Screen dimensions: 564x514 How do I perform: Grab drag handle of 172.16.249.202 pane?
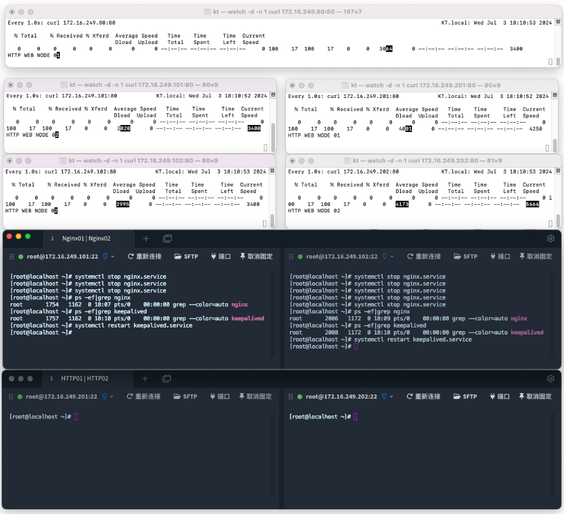point(291,397)
